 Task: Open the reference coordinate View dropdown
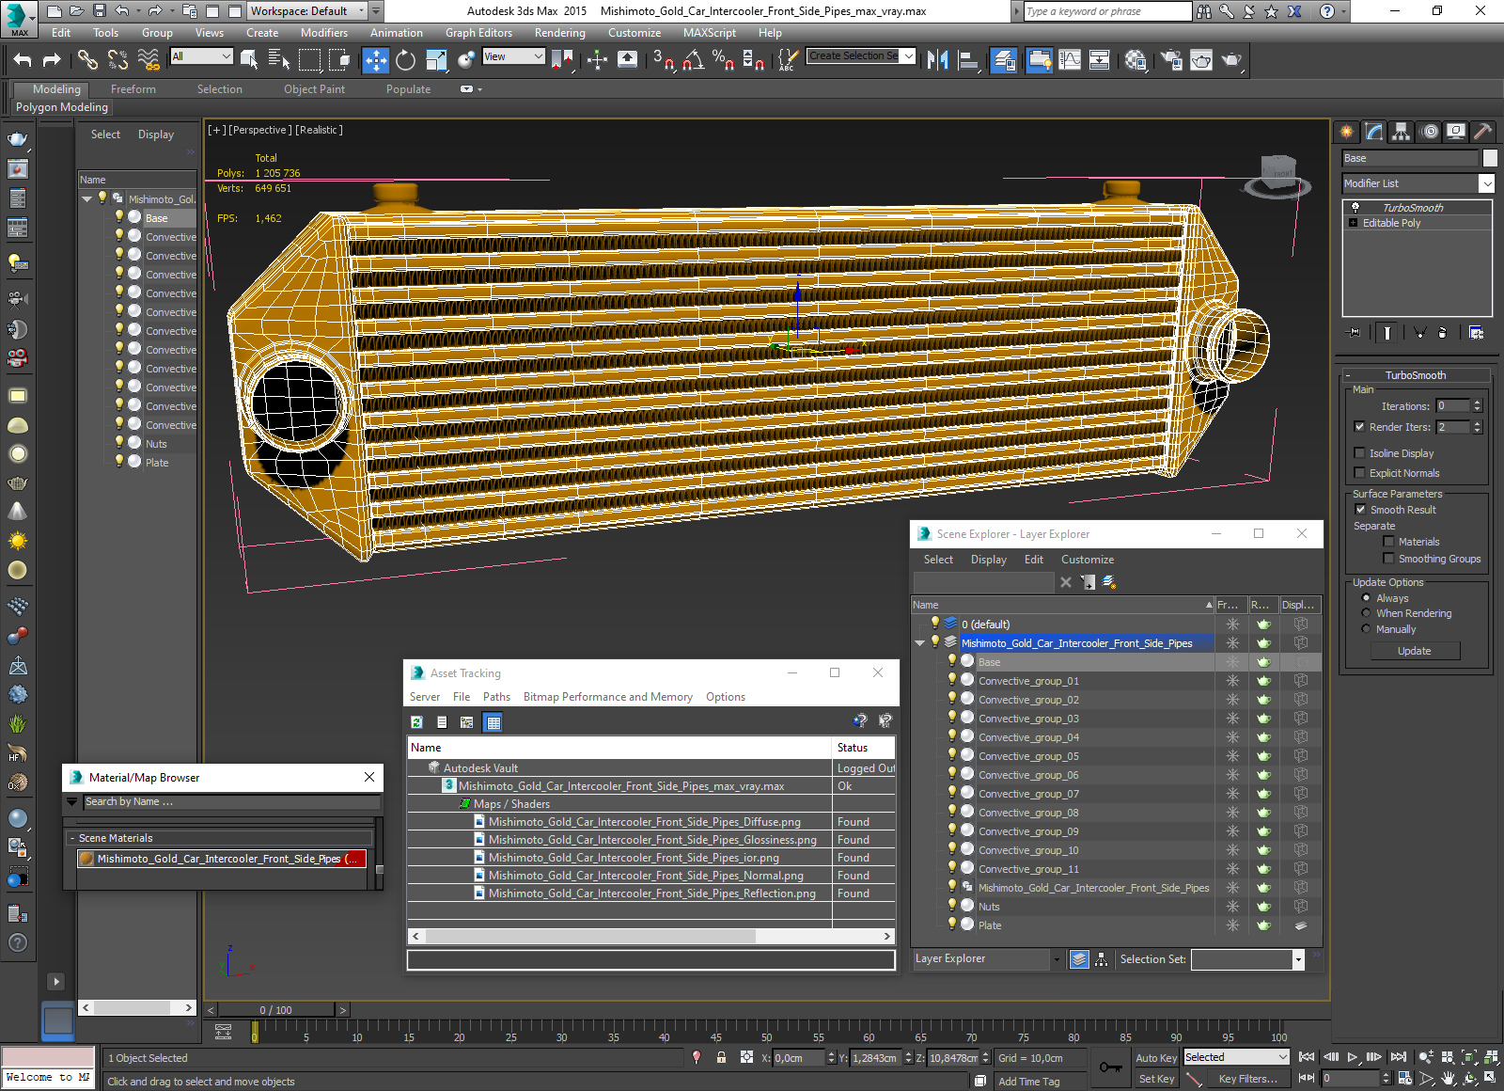(513, 56)
